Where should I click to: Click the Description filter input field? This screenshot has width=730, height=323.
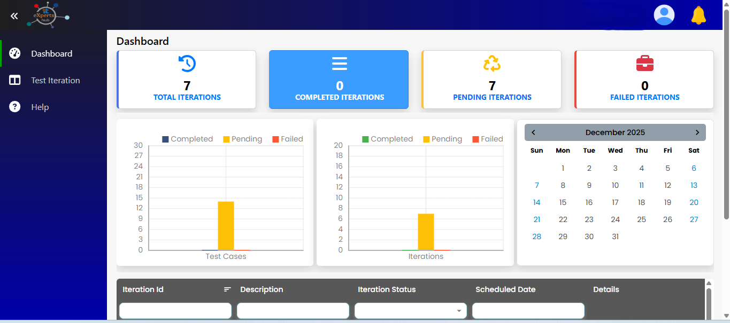tap(293, 311)
